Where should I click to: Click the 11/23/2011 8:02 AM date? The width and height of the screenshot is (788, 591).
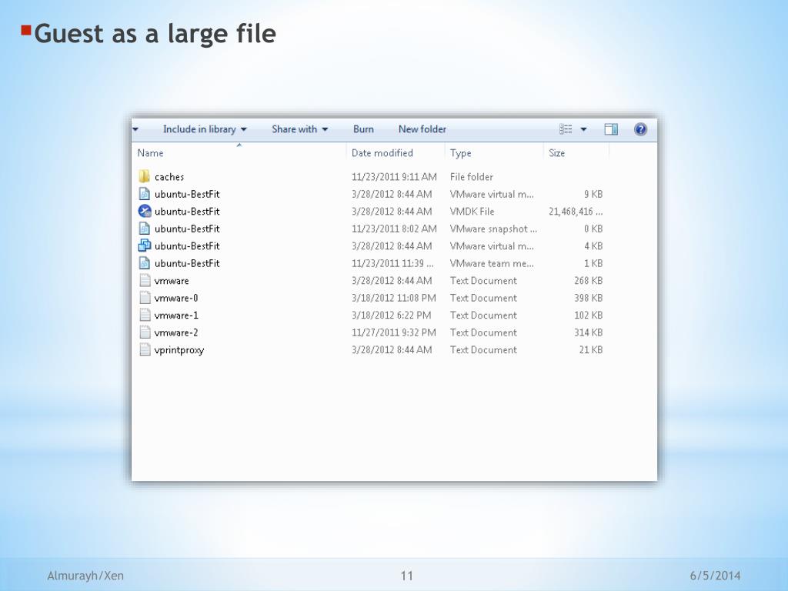394,229
